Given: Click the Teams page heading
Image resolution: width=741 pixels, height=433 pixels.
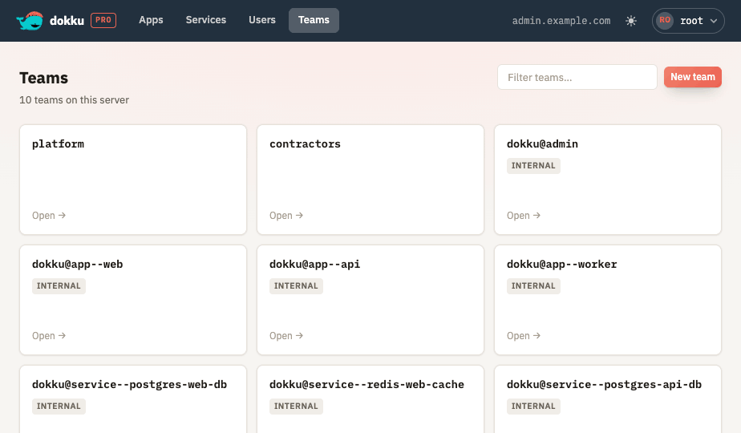Looking at the screenshot, I should [43, 78].
